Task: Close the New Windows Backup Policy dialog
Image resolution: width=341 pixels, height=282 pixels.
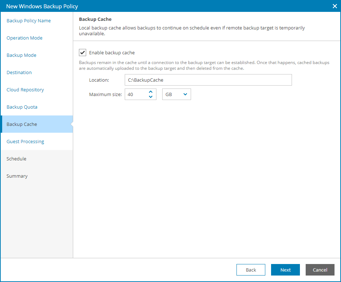Action: click(x=335, y=6)
